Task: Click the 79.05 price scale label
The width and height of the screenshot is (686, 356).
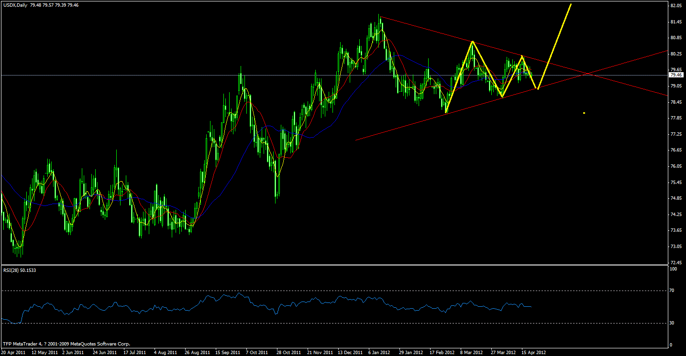Action: tap(676, 86)
